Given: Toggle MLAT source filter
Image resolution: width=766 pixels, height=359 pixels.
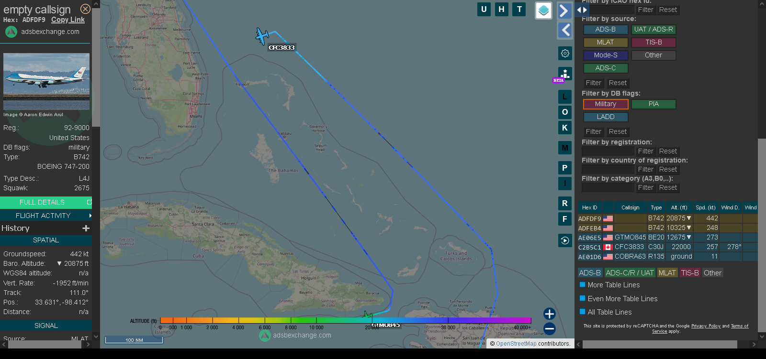Looking at the screenshot, I should [x=606, y=43].
